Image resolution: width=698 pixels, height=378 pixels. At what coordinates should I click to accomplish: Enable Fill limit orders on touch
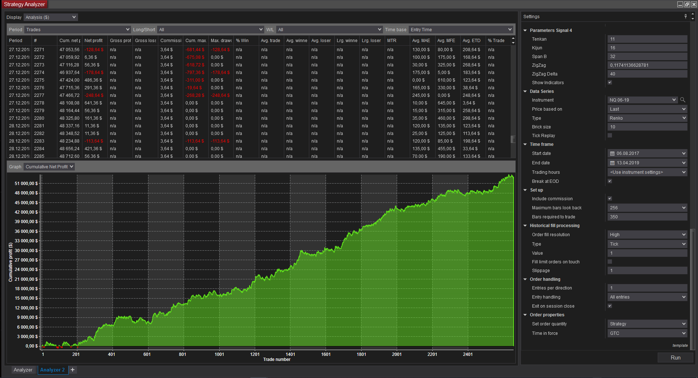coord(610,262)
